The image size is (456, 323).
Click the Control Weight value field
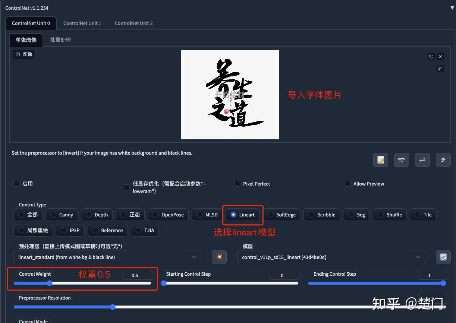pos(138,275)
